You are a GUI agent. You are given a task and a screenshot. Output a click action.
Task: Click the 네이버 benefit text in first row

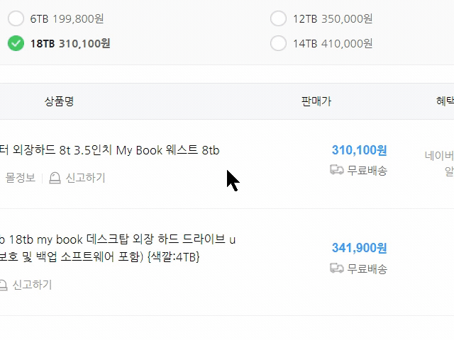(440, 156)
